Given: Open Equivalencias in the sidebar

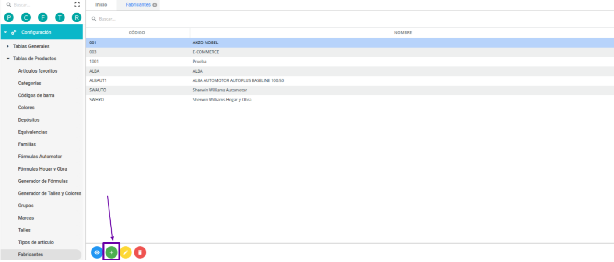Looking at the screenshot, I should (x=33, y=132).
